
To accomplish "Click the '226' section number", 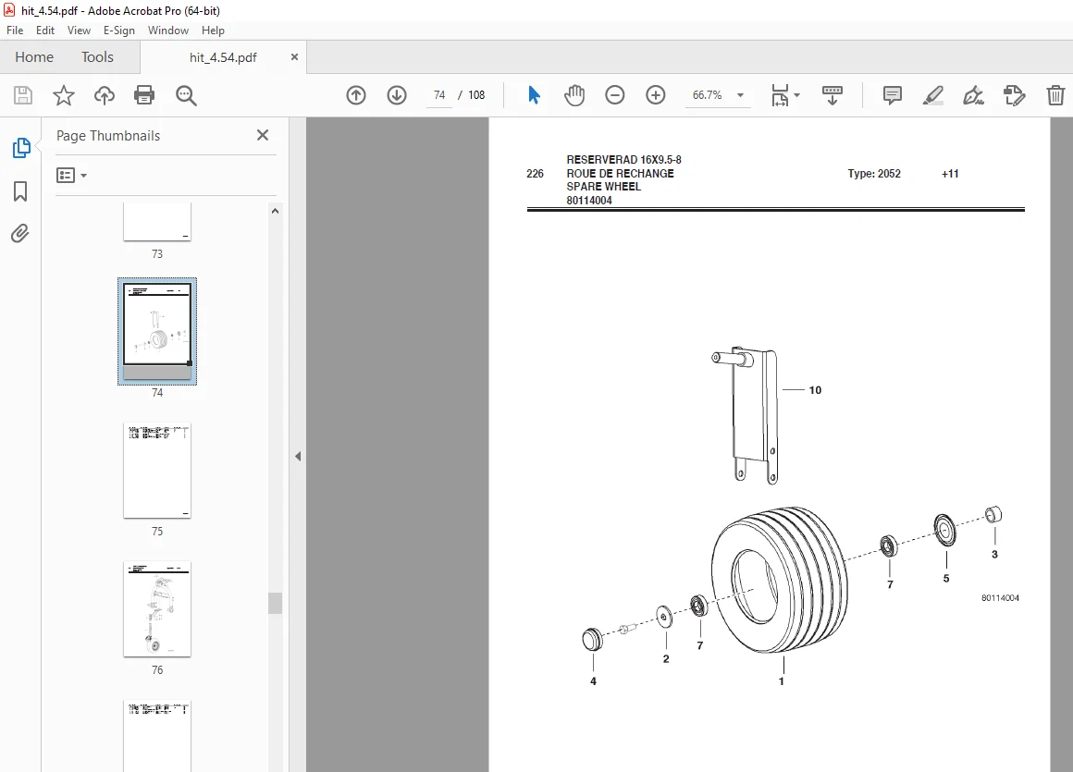I will (536, 174).
